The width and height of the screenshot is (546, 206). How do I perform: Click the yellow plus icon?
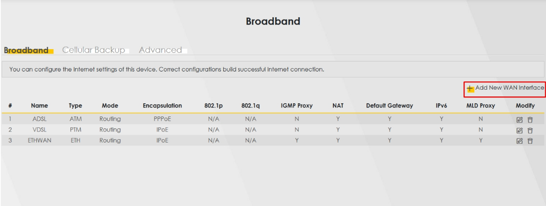pos(470,89)
